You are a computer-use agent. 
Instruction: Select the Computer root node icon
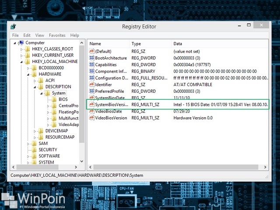pyautogui.click(x=21, y=43)
